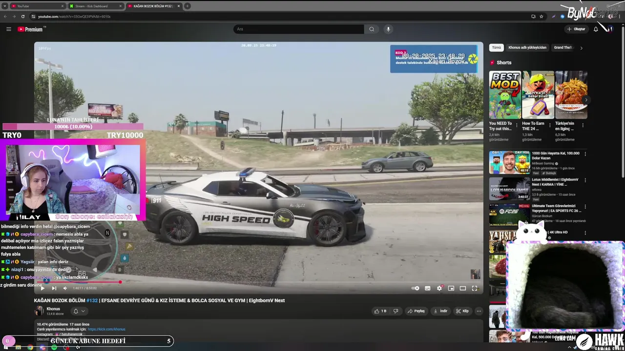
Task: Open options for Lotus Middlemist video
Action: click(585, 180)
